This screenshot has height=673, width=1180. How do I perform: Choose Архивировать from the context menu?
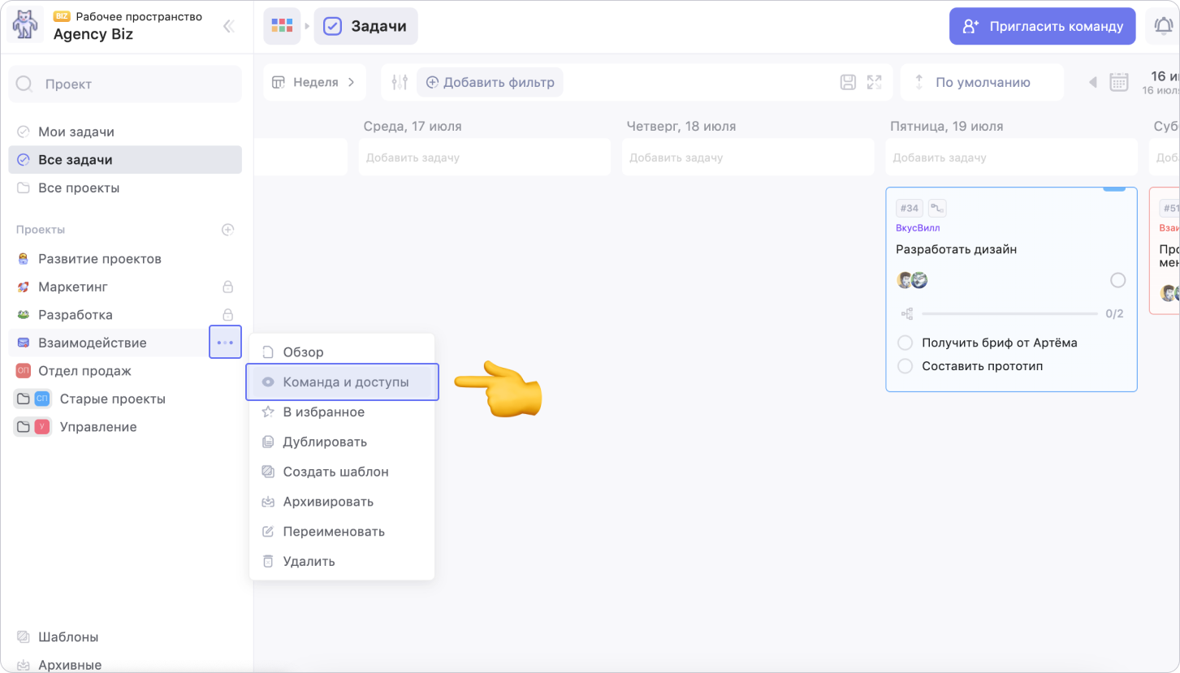[x=327, y=502]
